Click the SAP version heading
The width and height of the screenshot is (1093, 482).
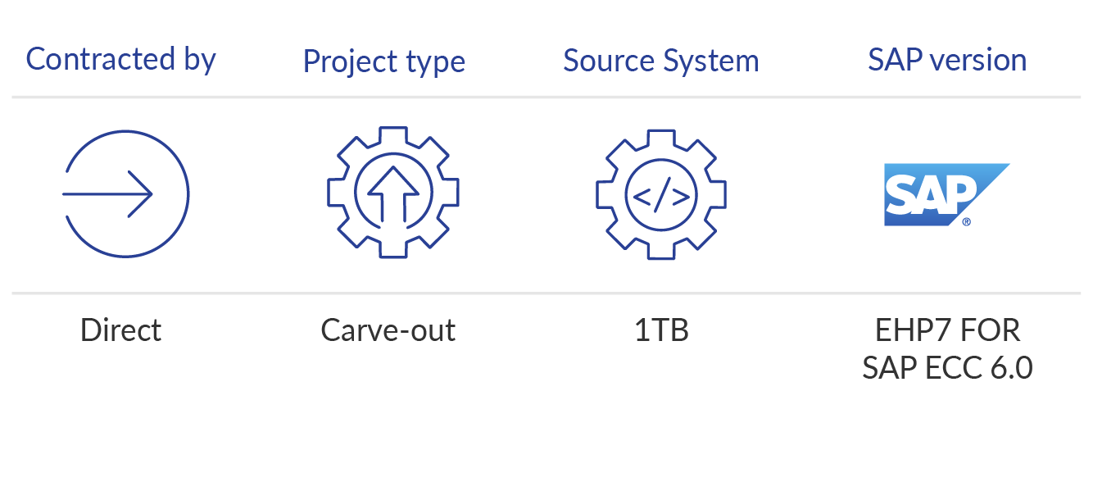point(947,60)
